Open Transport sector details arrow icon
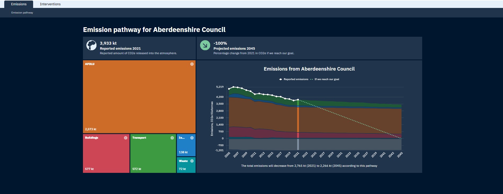Viewport: 503px width, 194px height. coord(172,138)
